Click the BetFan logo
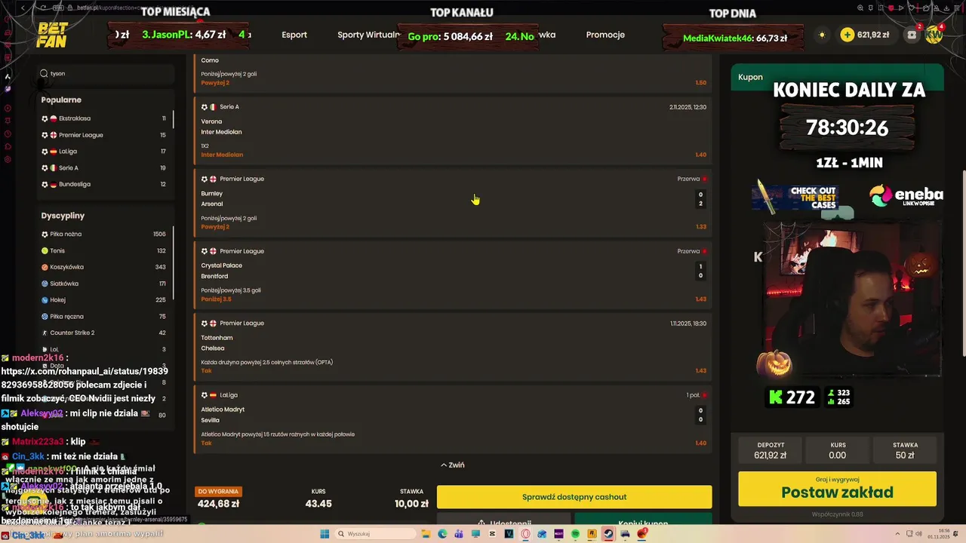966x543 pixels. point(51,35)
